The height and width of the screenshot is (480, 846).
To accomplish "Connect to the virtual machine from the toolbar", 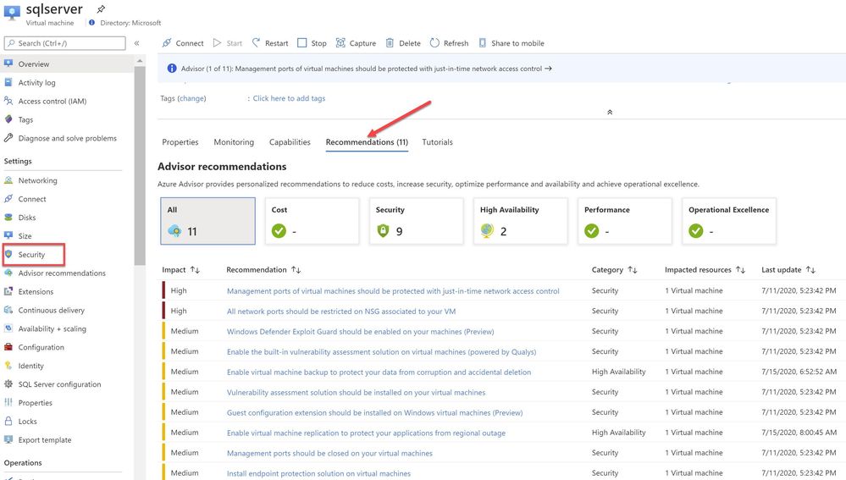I will point(183,43).
